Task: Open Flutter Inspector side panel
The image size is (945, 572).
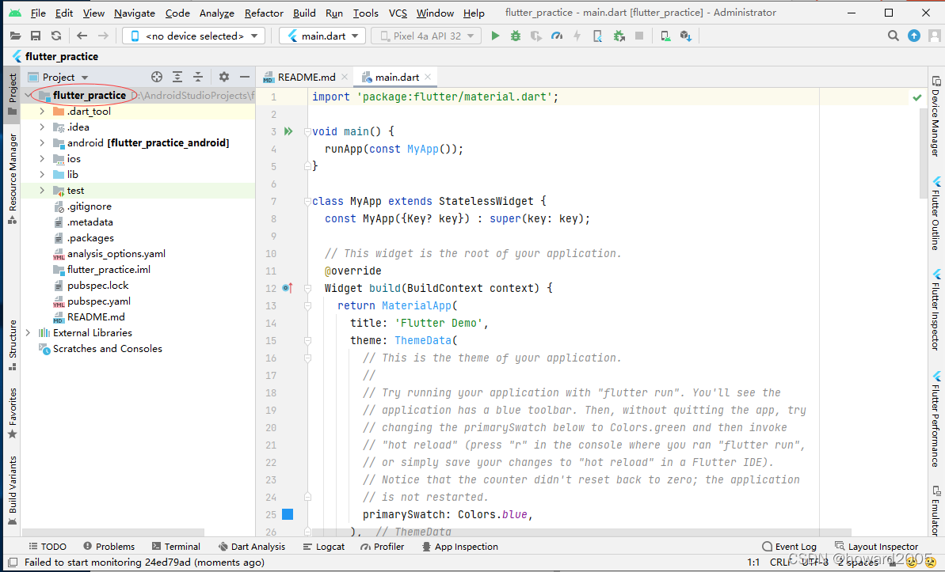Action: [935, 309]
